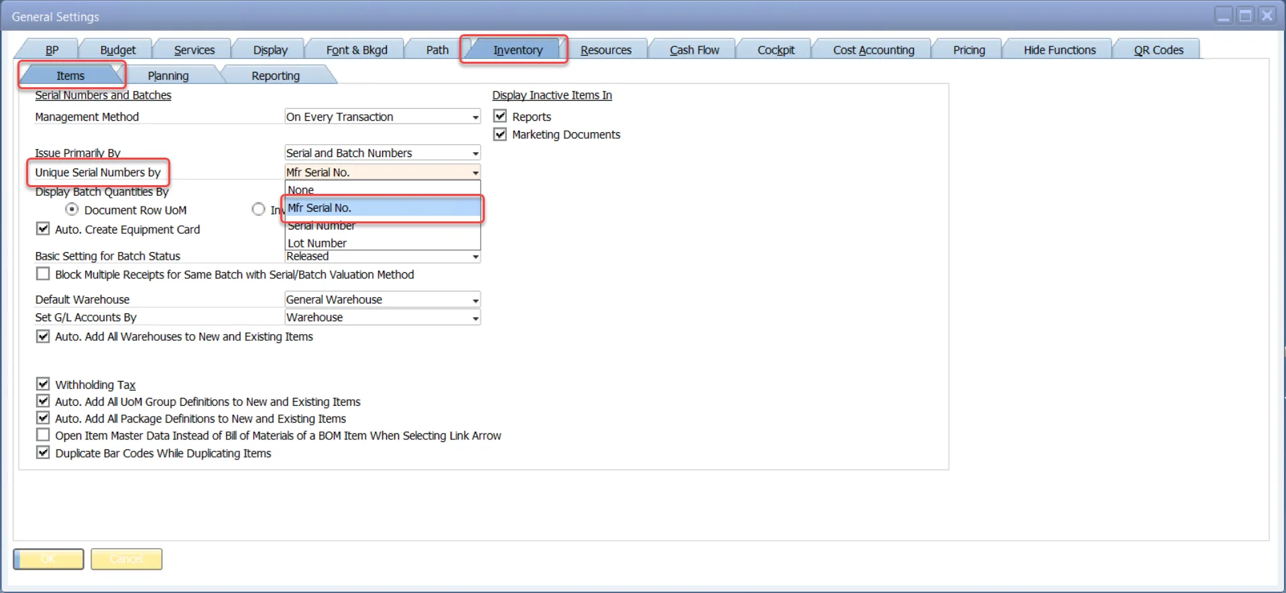Screen dimensions: 1286x593
Task: Minimize the General Settings window
Action: (1224, 15)
